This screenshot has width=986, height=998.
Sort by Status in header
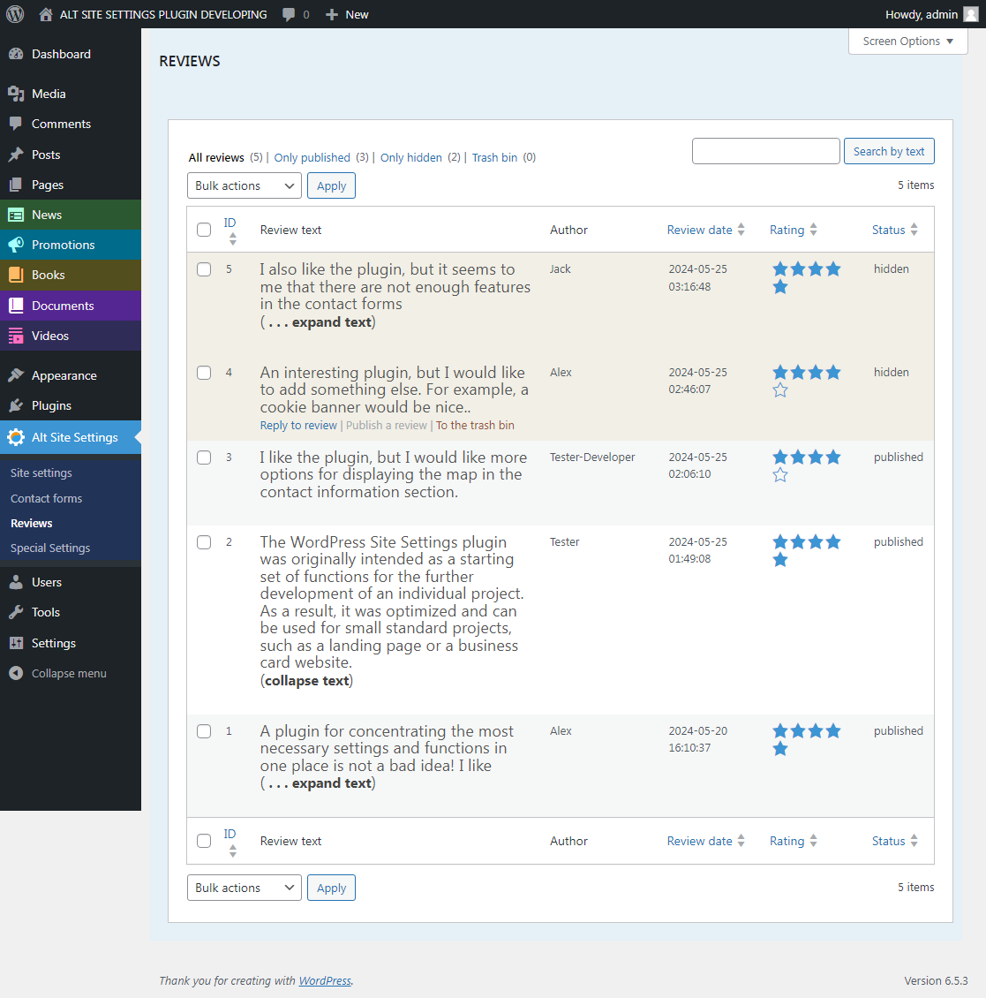894,230
